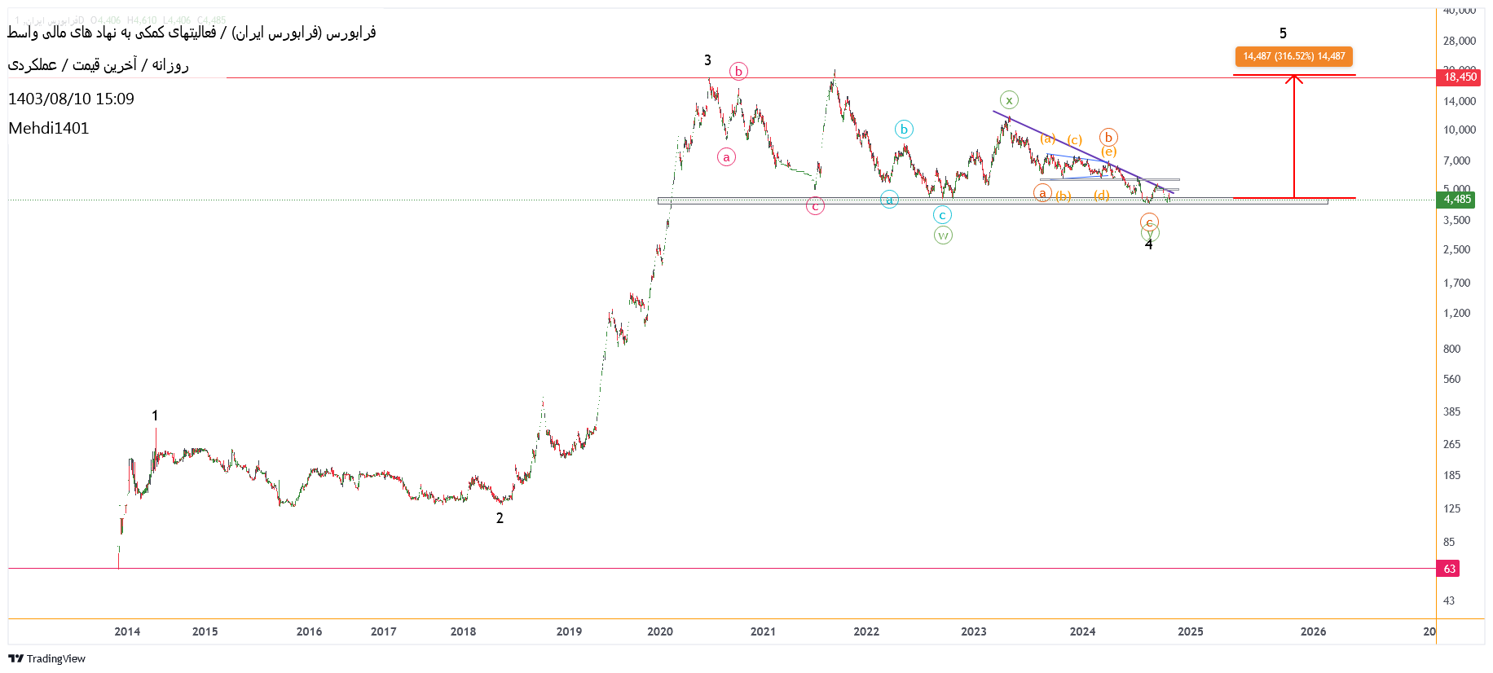Click the pink circled c wave marker

(815, 206)
